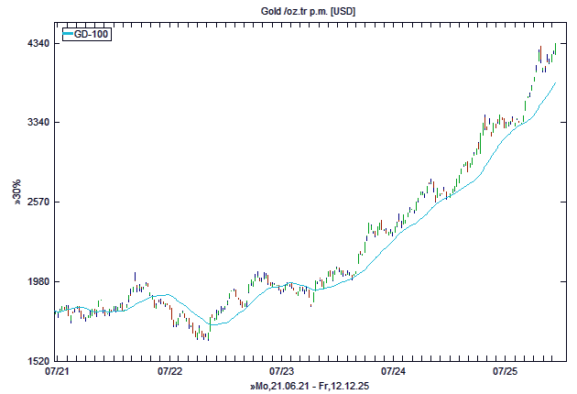This screenshot has height=394, width=577.
Task: Click the chart title Gold /oz.tr p.m. [USD]
Action: (x=303, y=10)
